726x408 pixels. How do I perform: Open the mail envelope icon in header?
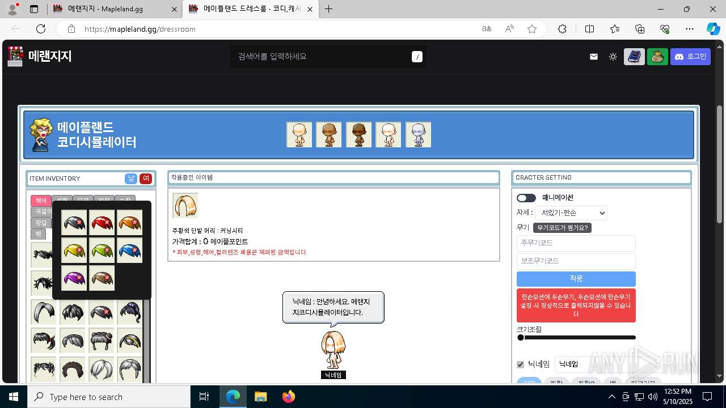point(594,57)
